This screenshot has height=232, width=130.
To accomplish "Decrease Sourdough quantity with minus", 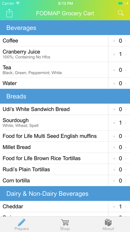I will tap(126, 123).
